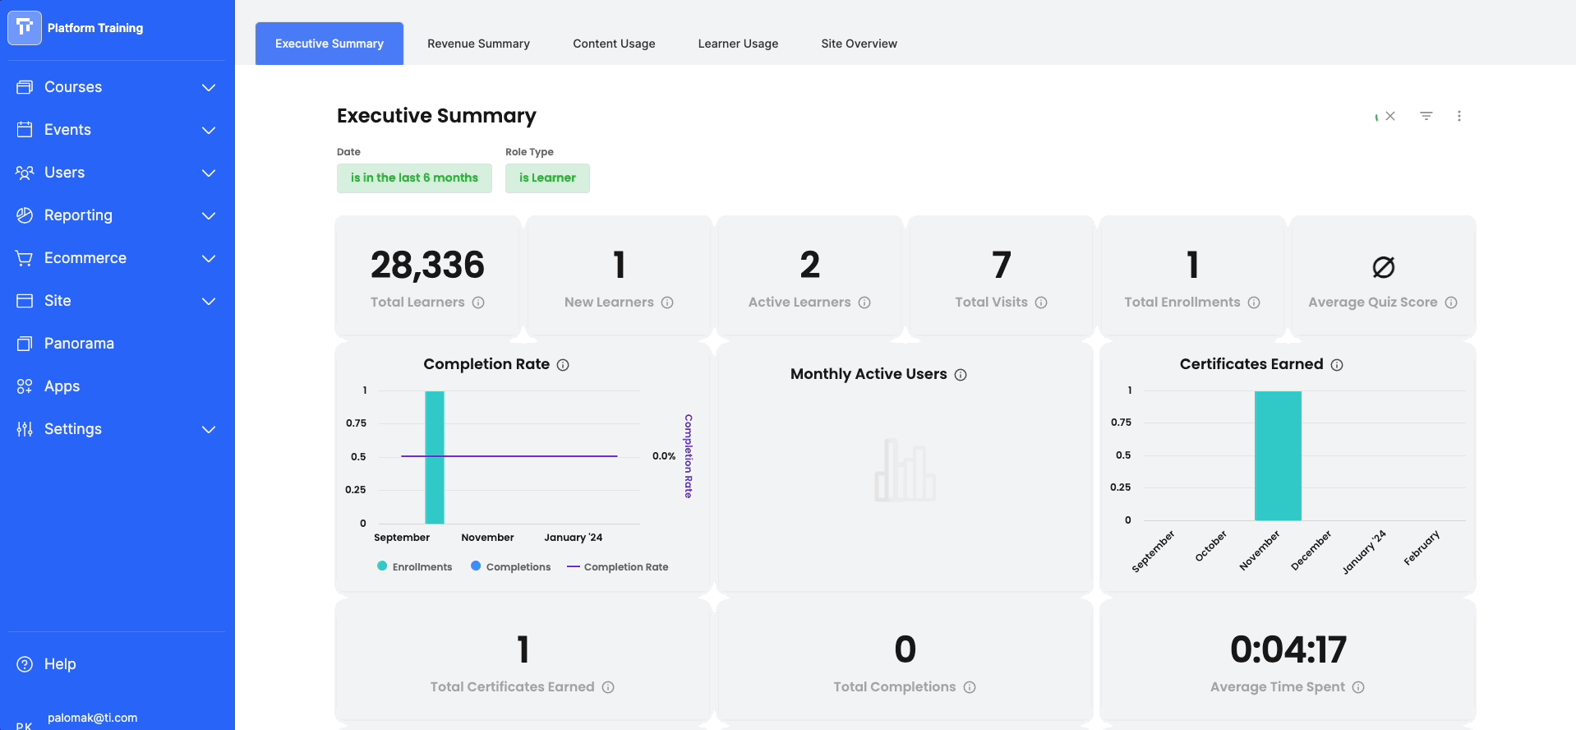Open the dashboard filter icon

[1426, 116]
